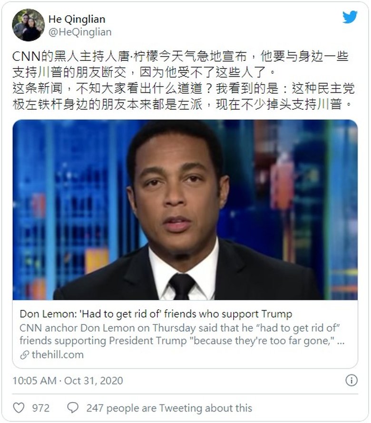Viewport: 371px width, 423px height.
Task: Open the thehill.com link chain icon
Action: pyautogui.click(x=25, y=355)
